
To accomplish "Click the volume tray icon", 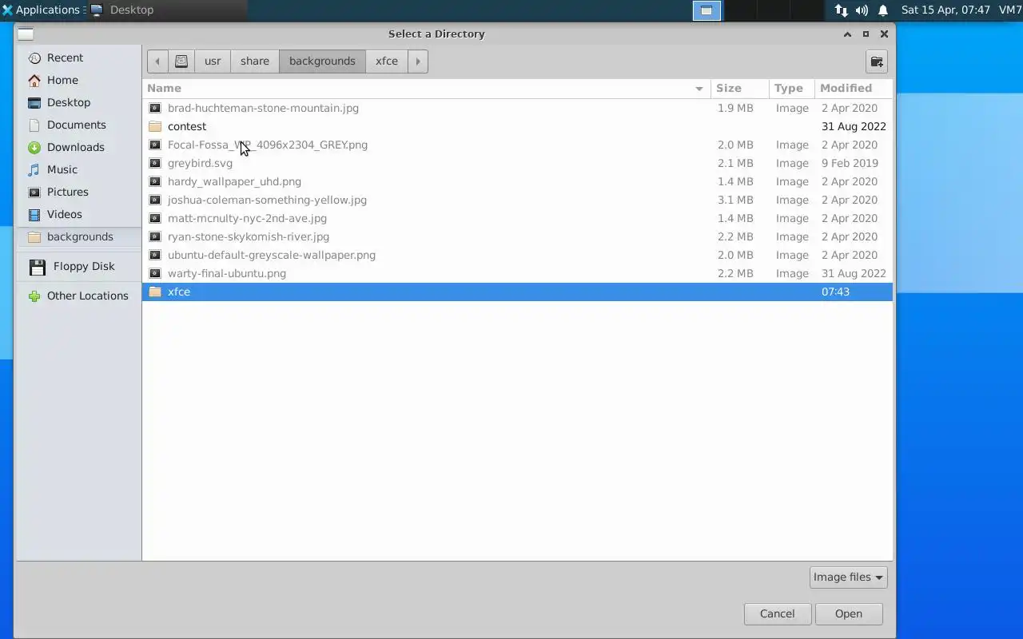I will (862, 10).
